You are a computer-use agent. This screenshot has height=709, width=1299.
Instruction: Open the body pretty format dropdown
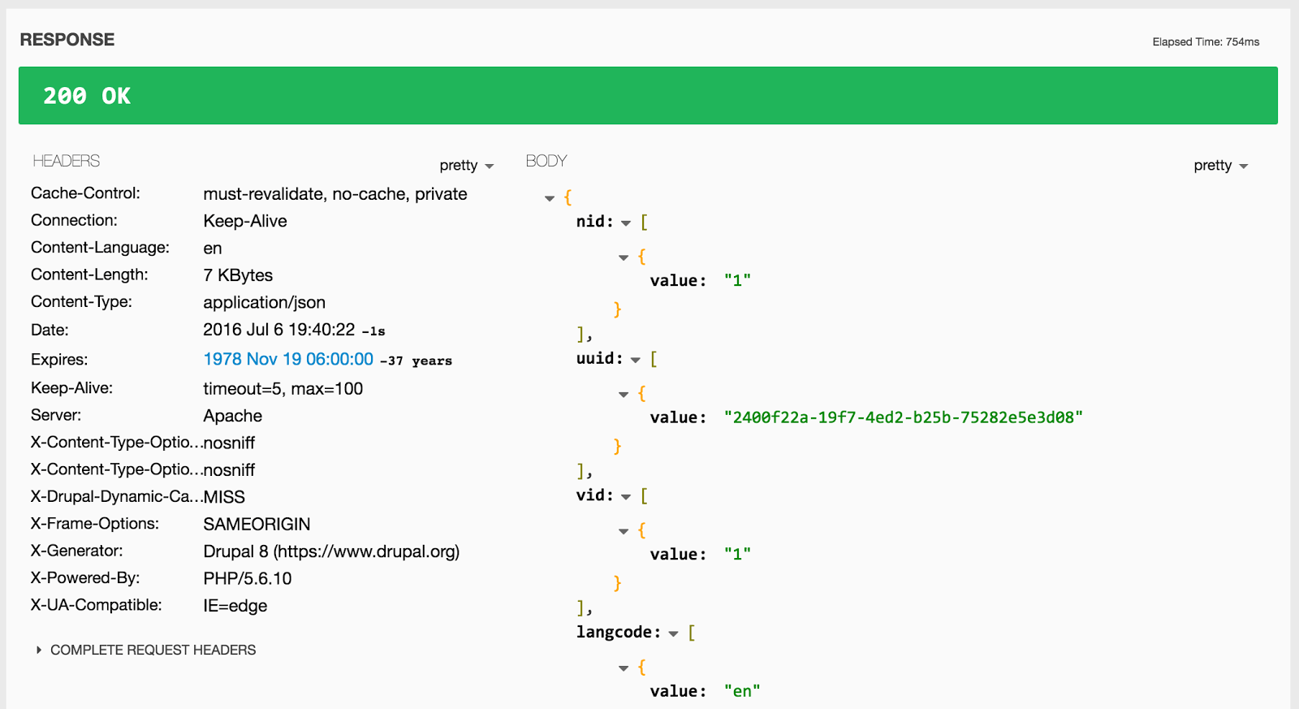pos(1221,166)
